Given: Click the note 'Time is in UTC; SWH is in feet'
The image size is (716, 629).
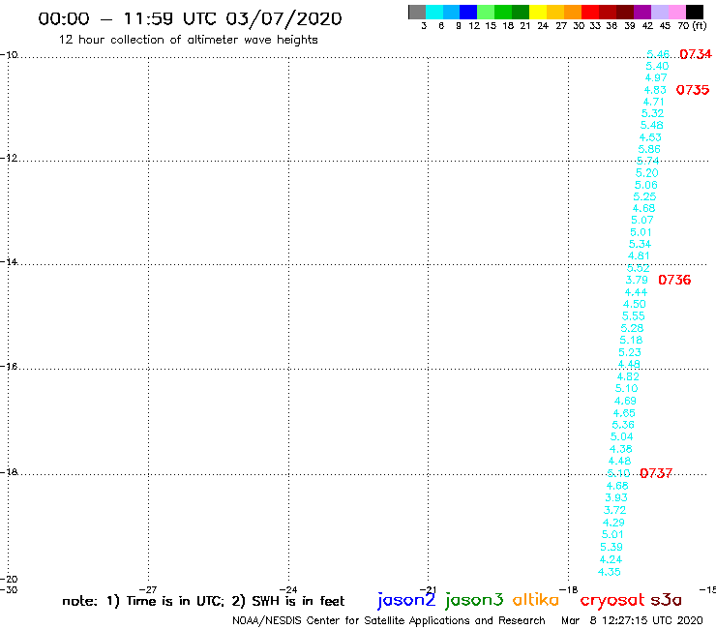Looking at the screenshot, I should point(203,601).
